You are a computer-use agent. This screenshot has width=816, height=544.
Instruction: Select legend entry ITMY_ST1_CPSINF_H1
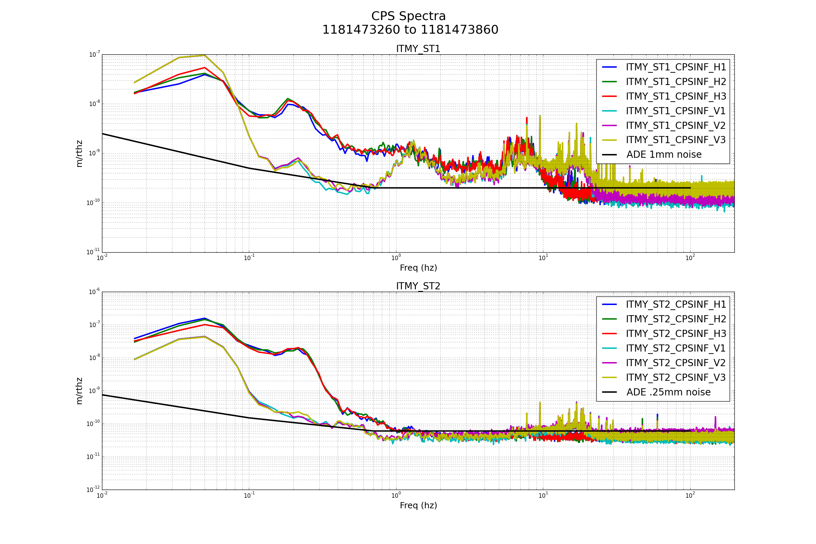pyautogui.click(x=664, y=67)
